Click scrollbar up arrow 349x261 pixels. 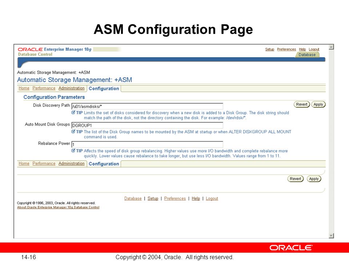(331, 47)
